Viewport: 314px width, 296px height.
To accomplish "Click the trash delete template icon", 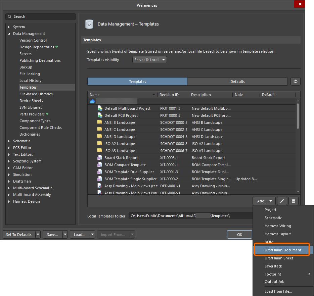I will click(294, 201).
